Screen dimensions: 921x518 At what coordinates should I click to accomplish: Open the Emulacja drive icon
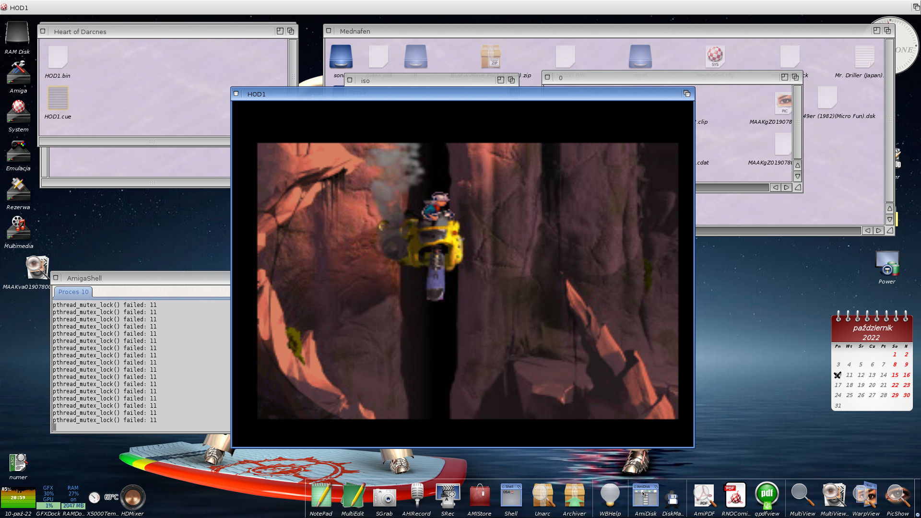coord(18,151)
